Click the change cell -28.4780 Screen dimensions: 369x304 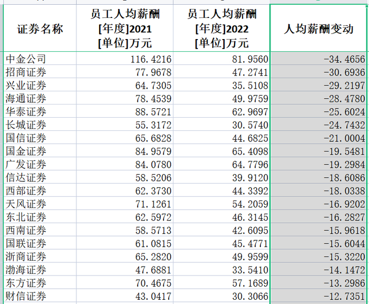point(318,98)
